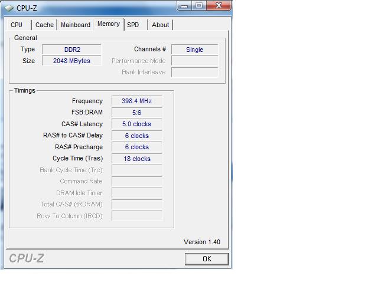The image size is (378, 302).
Task: Click the RAS# to CAS# Delay value
Action: tap(136, 136)
